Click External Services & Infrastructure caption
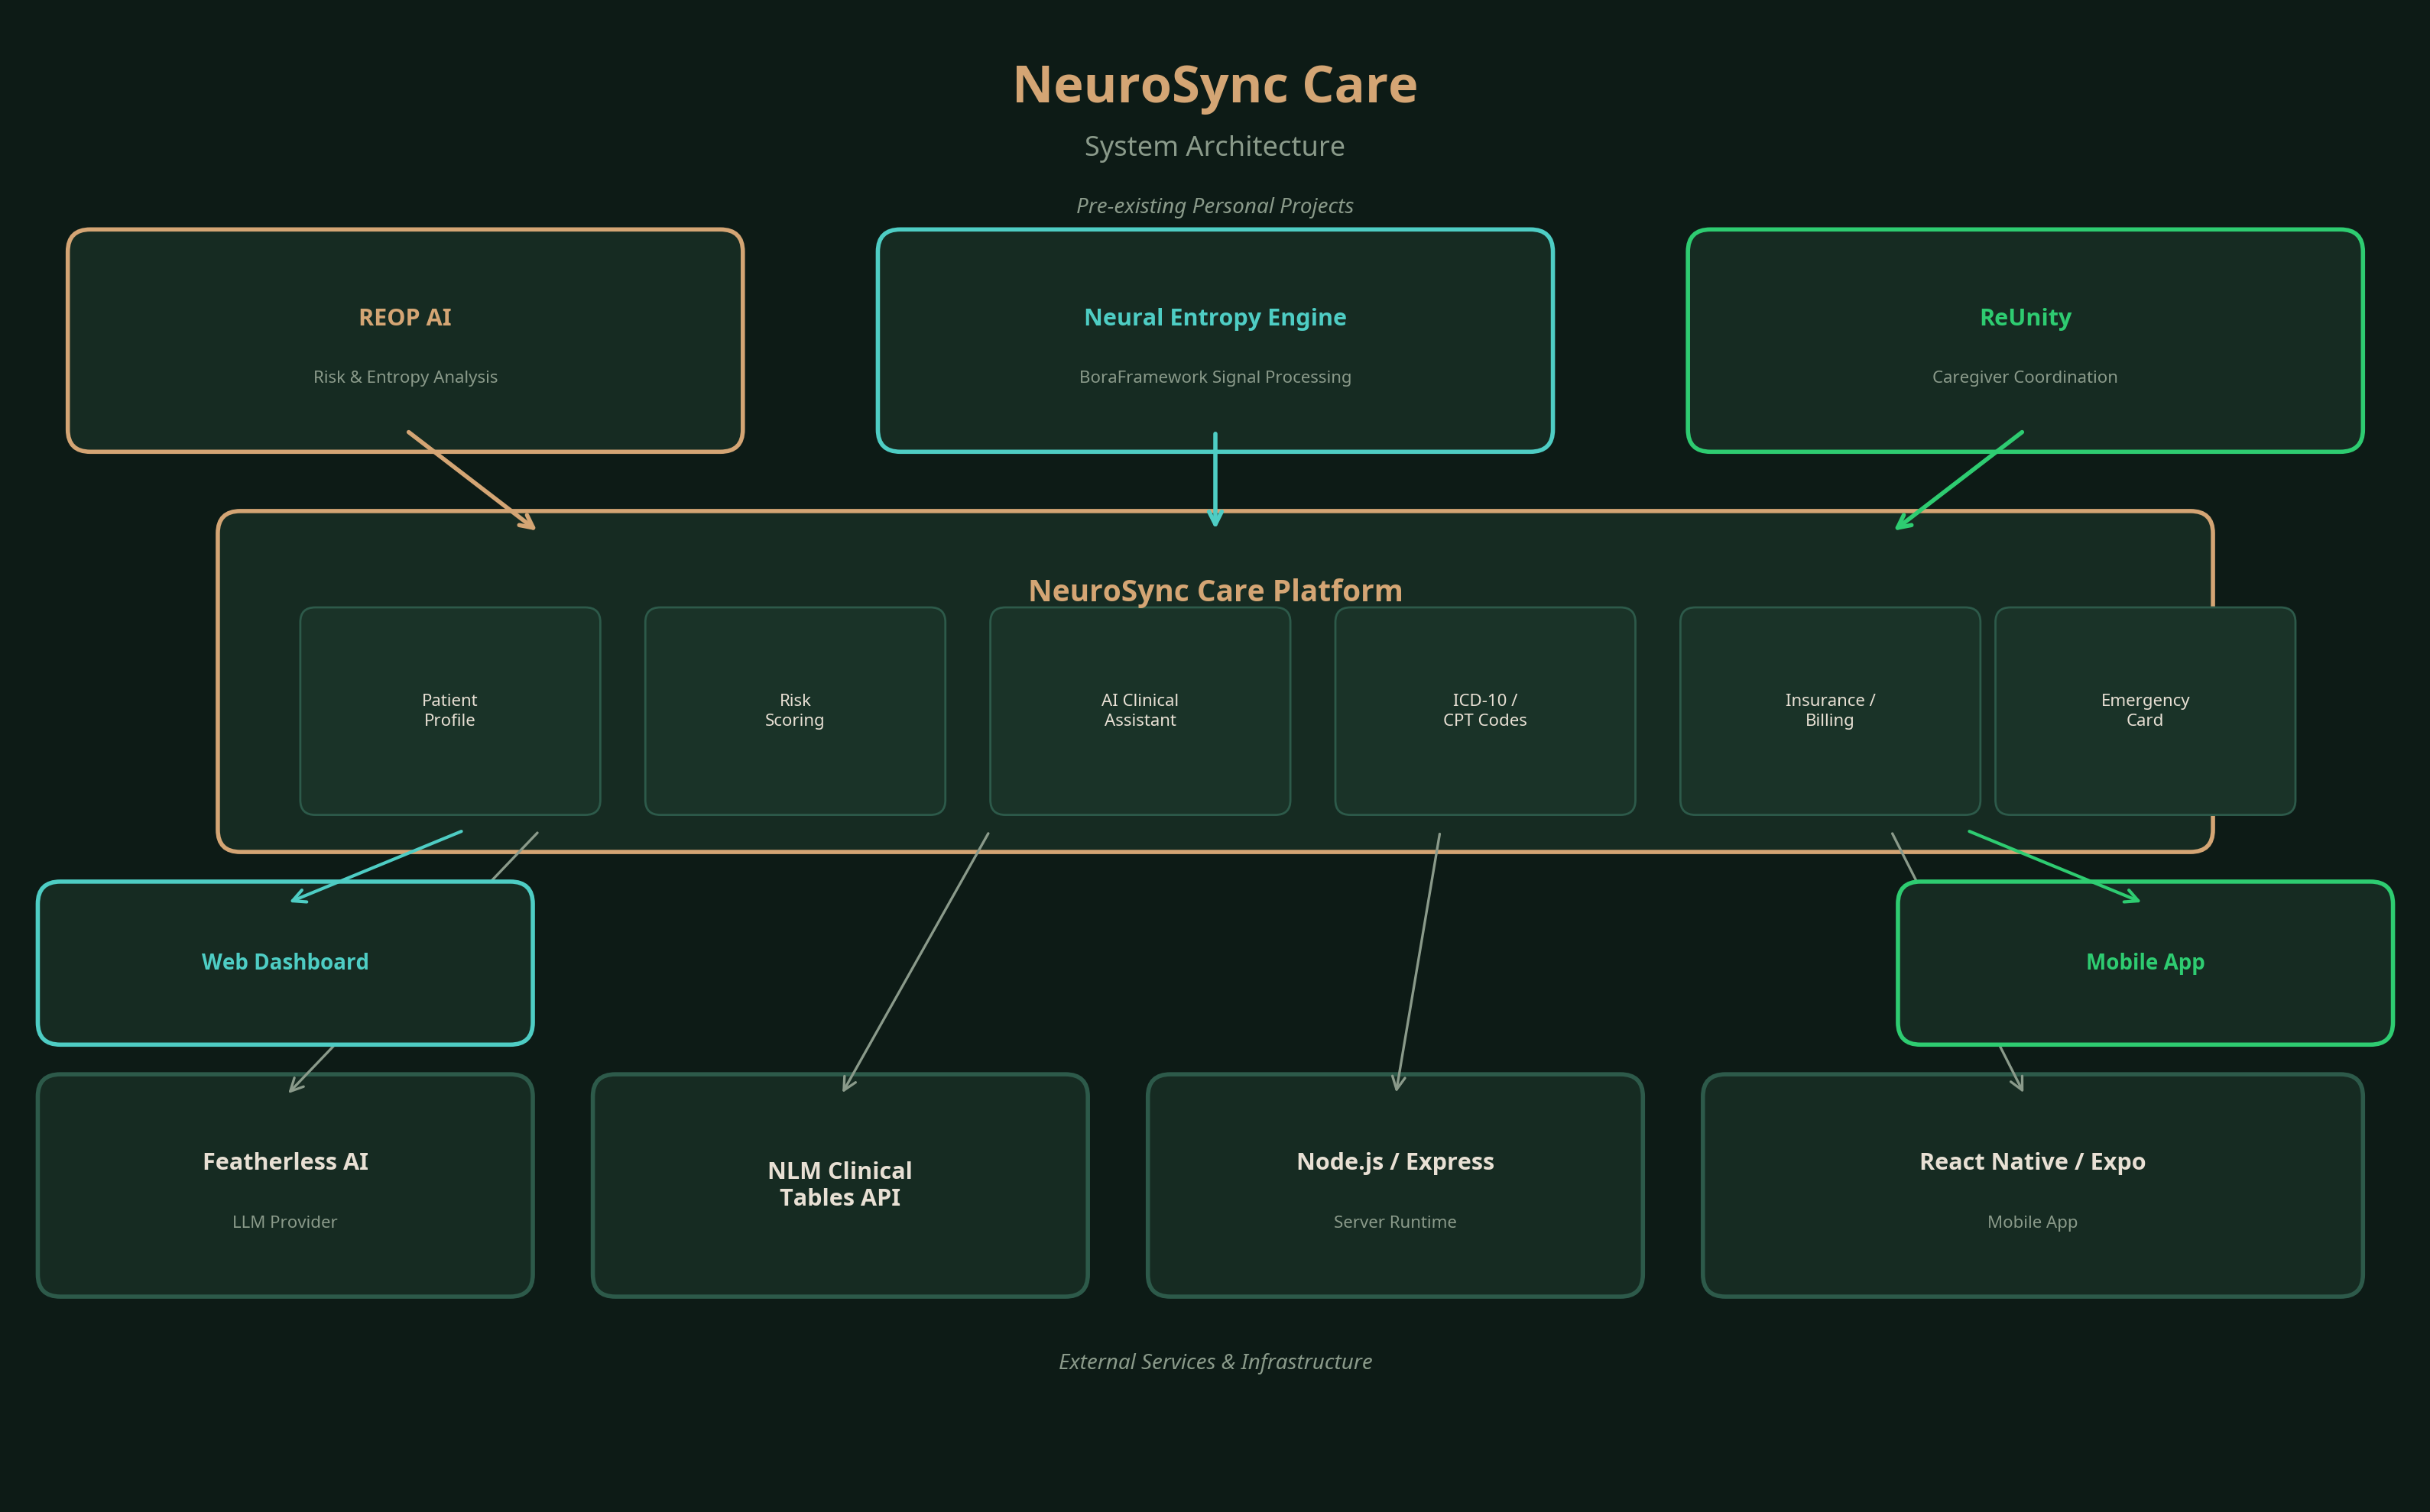Viewport: 2430px width, 1512px height. tap(1215, 1362)
